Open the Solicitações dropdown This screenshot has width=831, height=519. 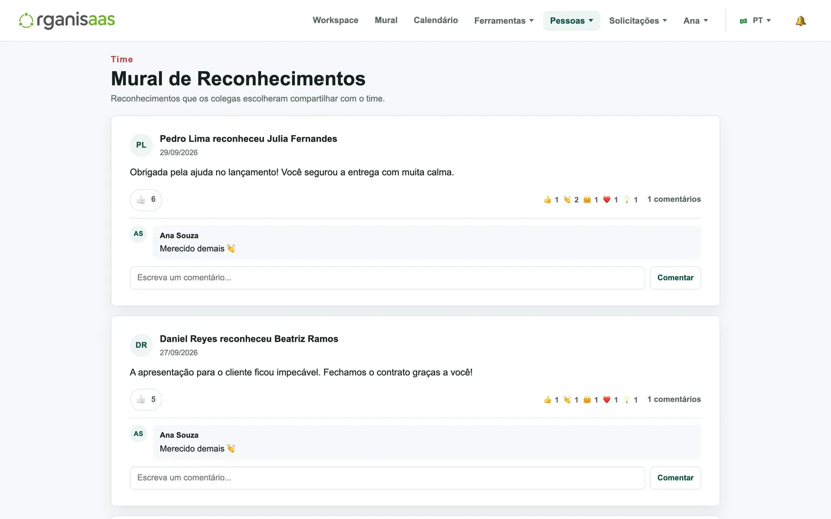[x=638, y=21]
